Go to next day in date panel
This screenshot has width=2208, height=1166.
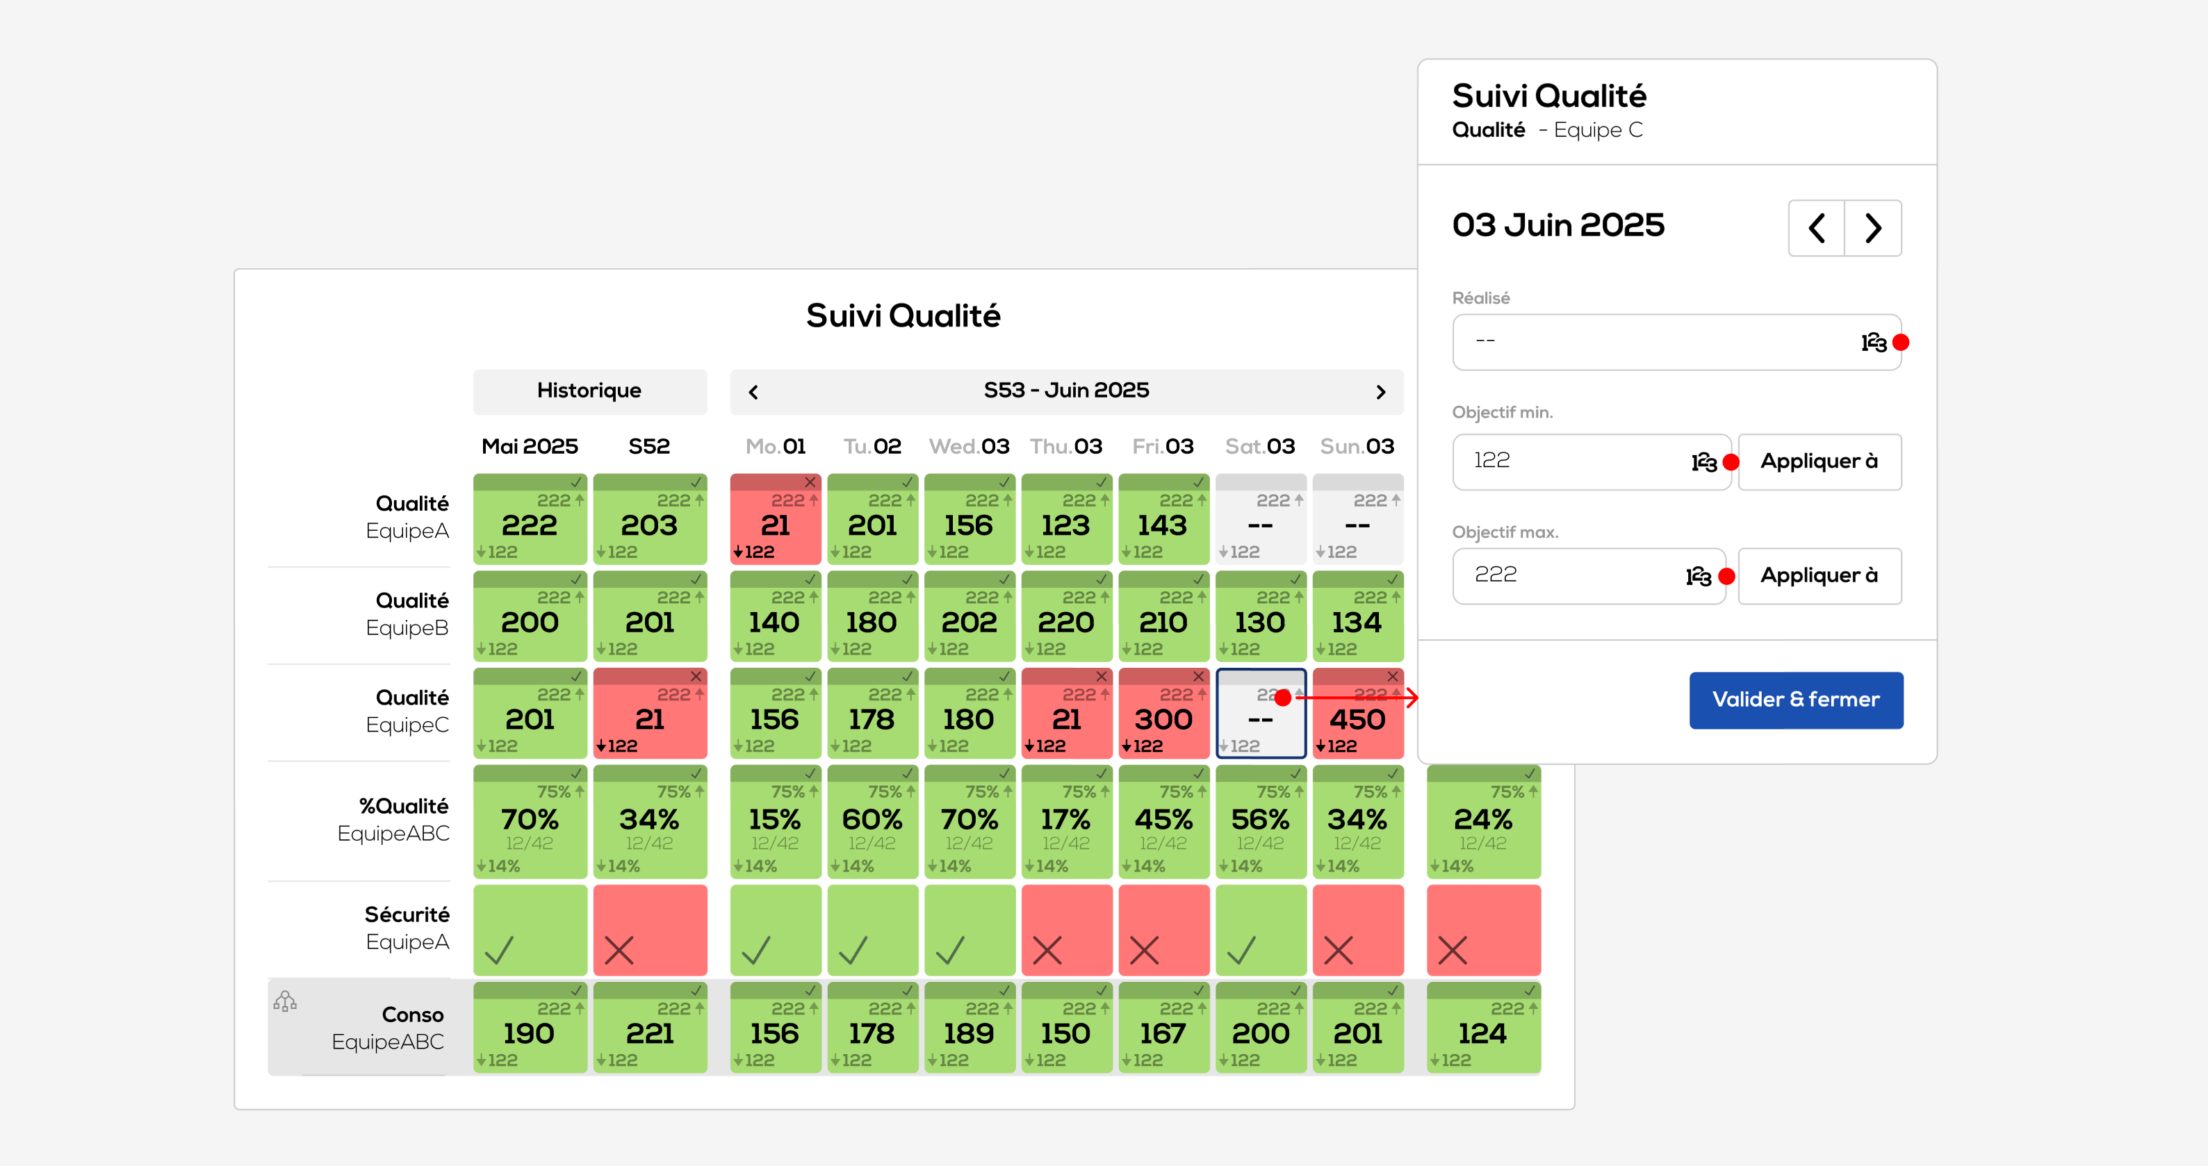click(x=1873, y=228)
